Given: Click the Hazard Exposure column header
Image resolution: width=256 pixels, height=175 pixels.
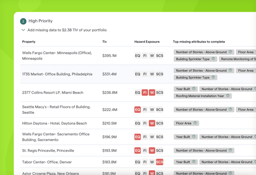Looking at the screenshot, I should pyautogui.click(x=147, y=42).
